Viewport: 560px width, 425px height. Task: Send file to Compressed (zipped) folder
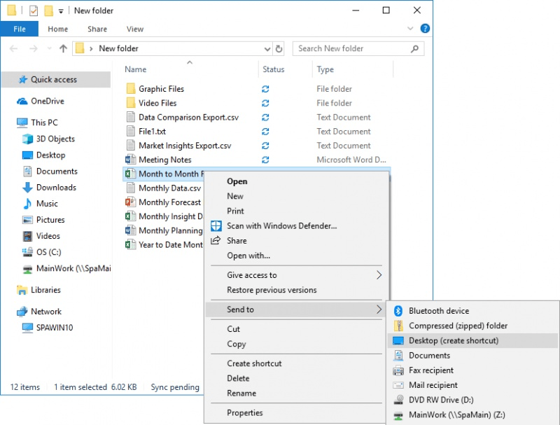click(x=455, y=325)
